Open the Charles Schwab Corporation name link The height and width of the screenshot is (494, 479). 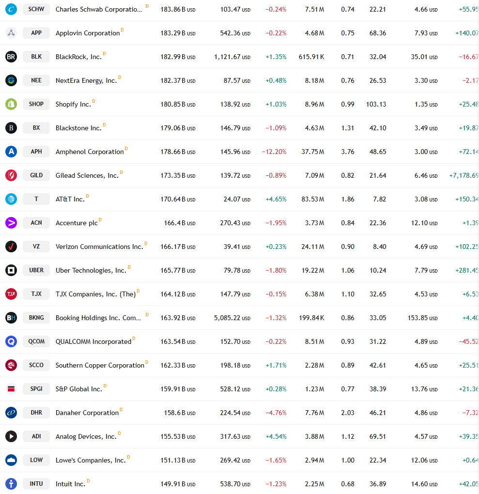click(99, 10)
